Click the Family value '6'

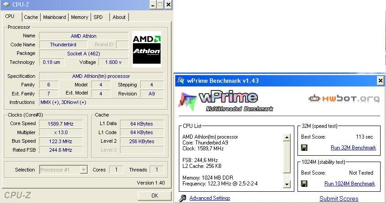click(49, 85)
